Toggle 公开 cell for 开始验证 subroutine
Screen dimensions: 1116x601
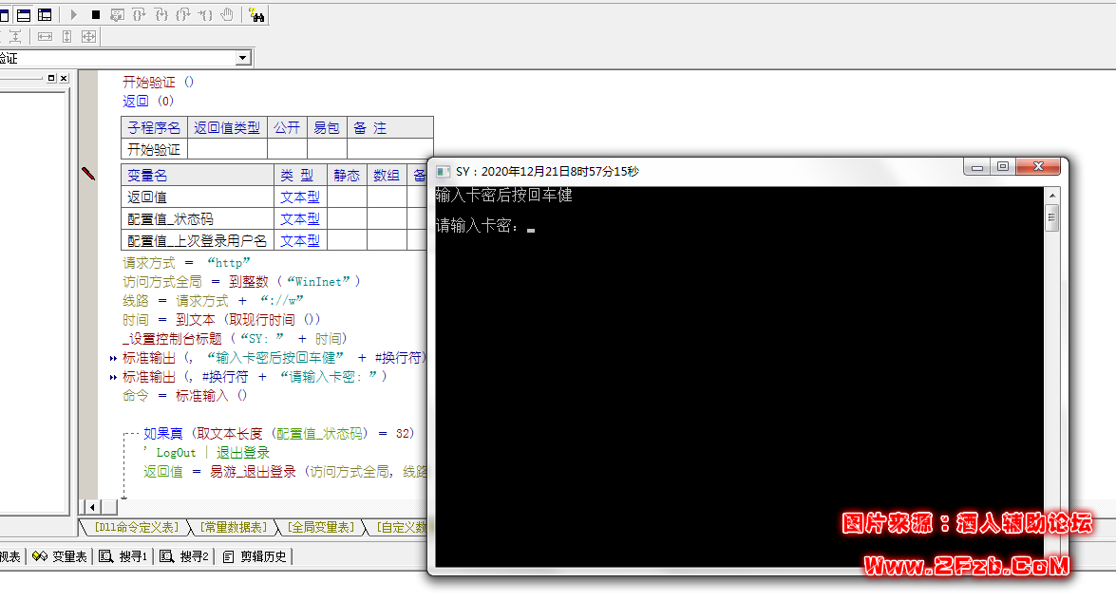coord(287,149)
